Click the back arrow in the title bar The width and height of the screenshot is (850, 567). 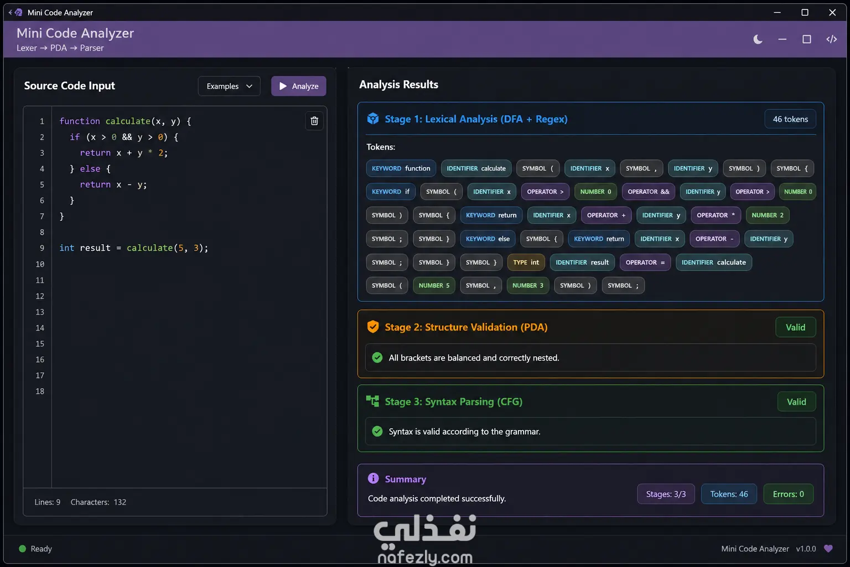point(10,12)
